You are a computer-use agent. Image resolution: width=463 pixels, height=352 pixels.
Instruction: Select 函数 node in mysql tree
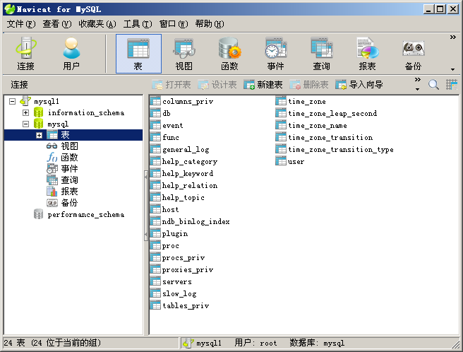(x=62, y=158)
